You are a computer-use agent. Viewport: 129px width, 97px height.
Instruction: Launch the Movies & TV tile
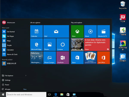coord(103,32)
